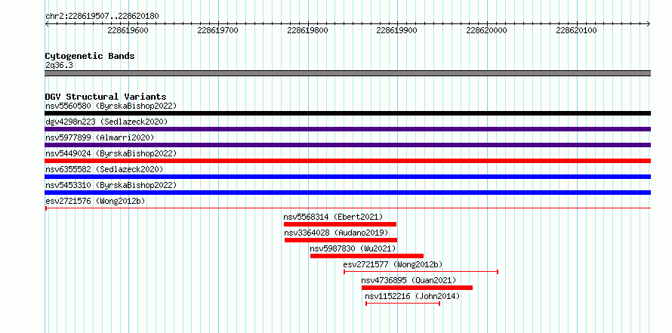Screen dimensions: 672x333
Task: Open nsv1152216 (John2014) variant label
Action: [412, 296]
